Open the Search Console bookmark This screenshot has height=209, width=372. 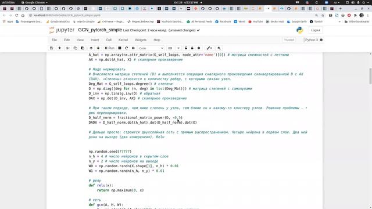tap(84, 21)
